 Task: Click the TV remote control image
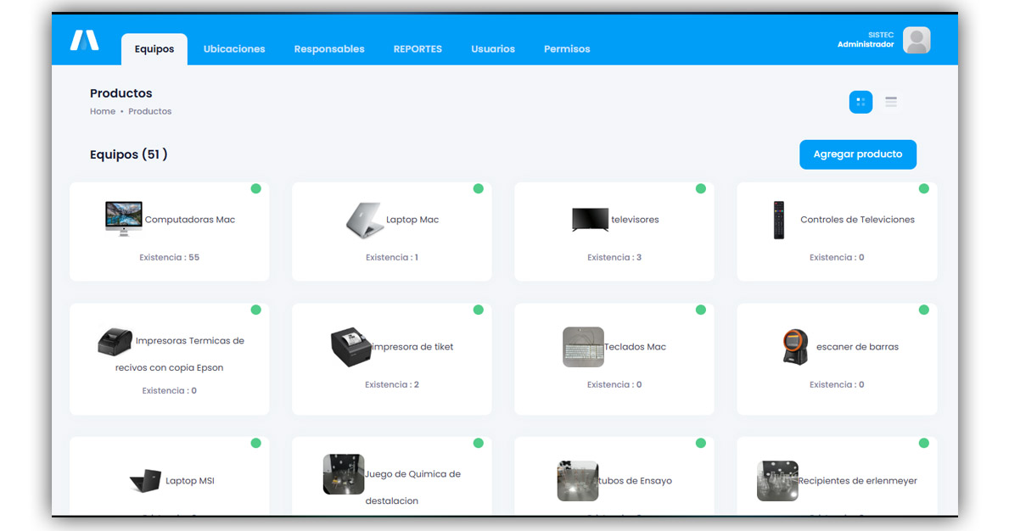tap(778, 220)
